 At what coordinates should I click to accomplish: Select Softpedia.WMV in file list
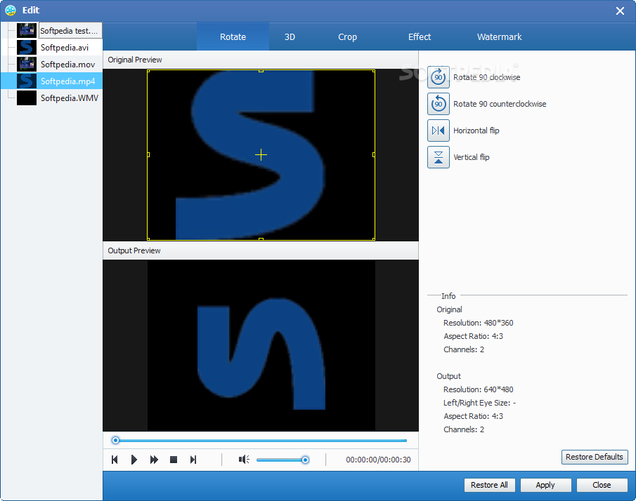click(51, 98)
